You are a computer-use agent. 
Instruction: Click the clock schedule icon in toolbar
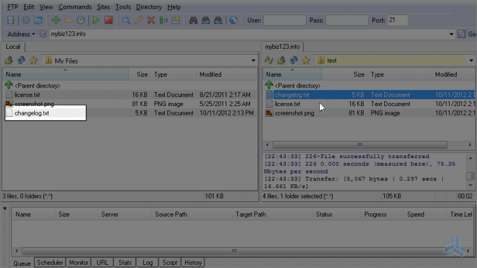pos(81,20)
